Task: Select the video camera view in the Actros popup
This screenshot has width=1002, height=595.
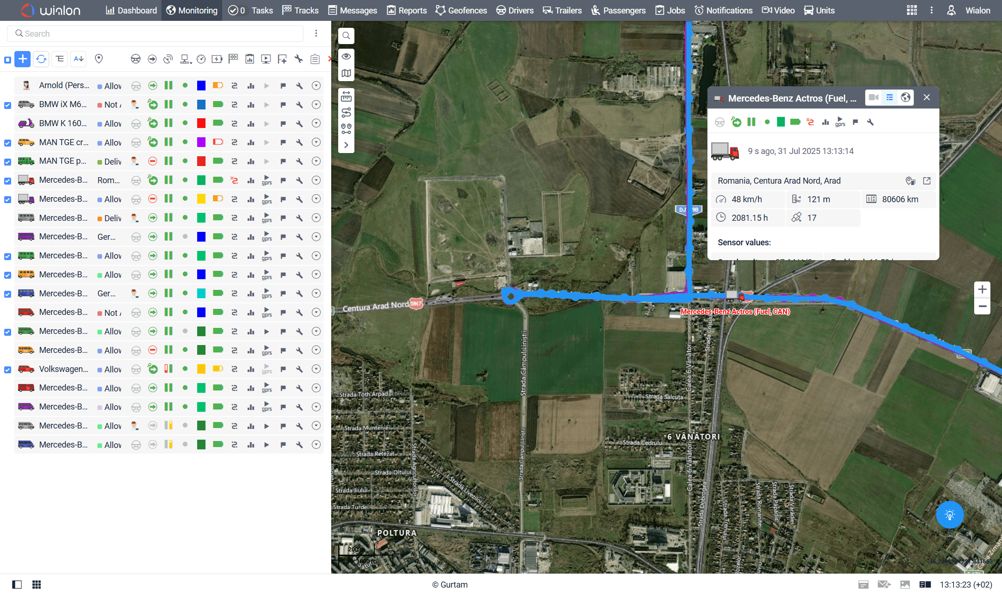Action: (x=874, y=97)
